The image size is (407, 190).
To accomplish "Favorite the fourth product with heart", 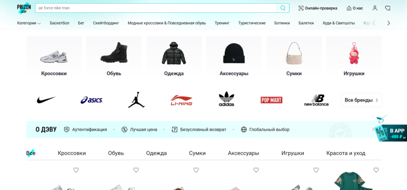I will tap(256, 170).
